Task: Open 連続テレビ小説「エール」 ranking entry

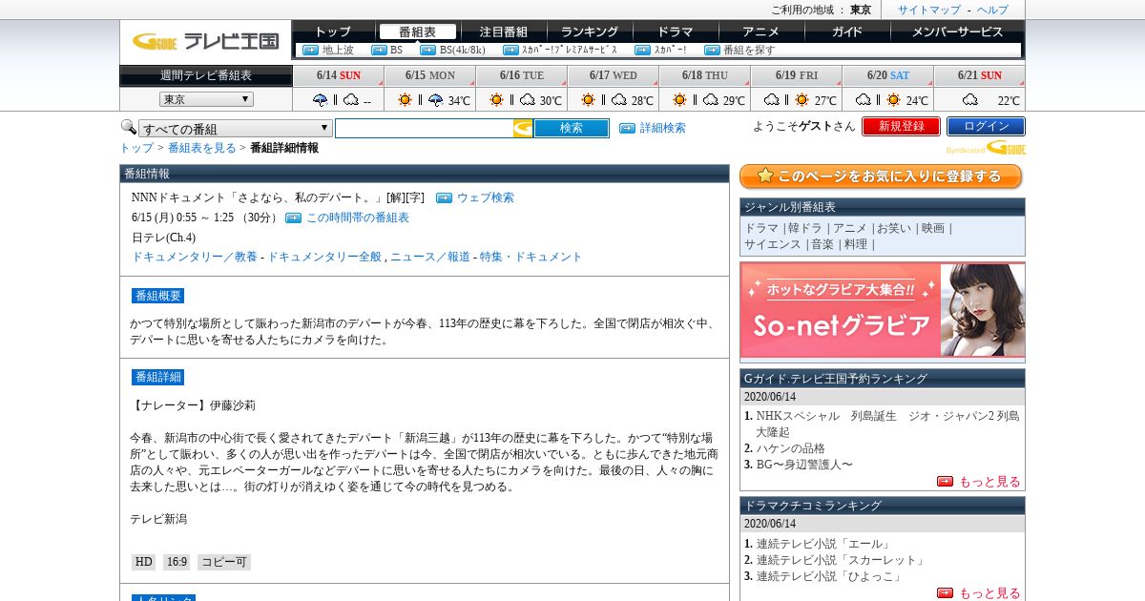Action: [823, 544]
